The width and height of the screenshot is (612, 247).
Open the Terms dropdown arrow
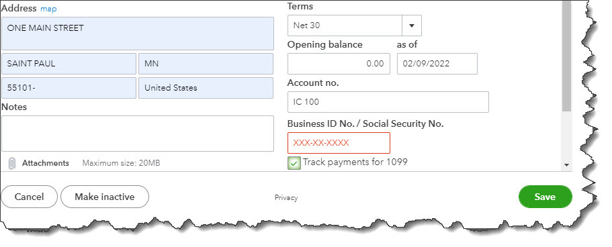coord(412,26)
